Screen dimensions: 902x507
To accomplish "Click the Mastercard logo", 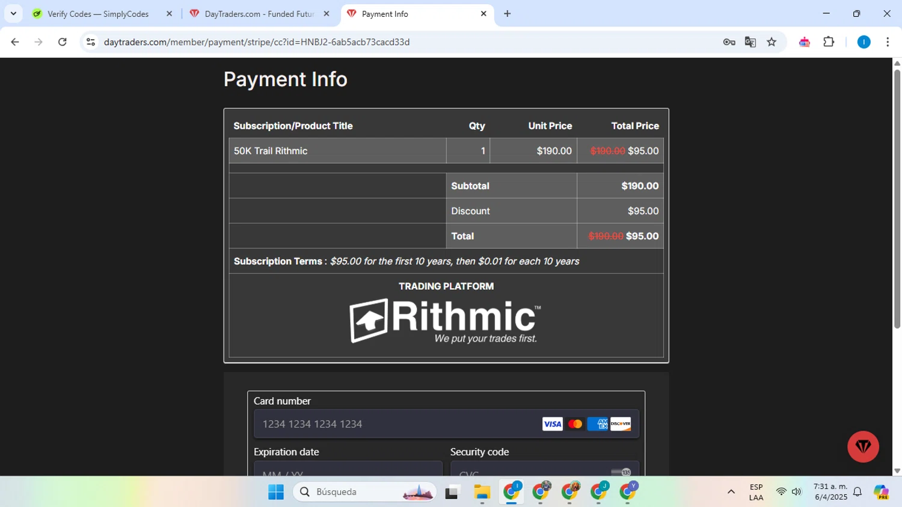I will point(575,424).
